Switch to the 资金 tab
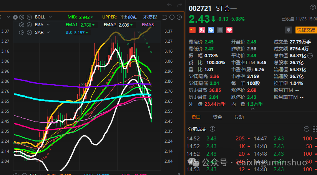Viewport: 317px width, 175px height. 217,117
